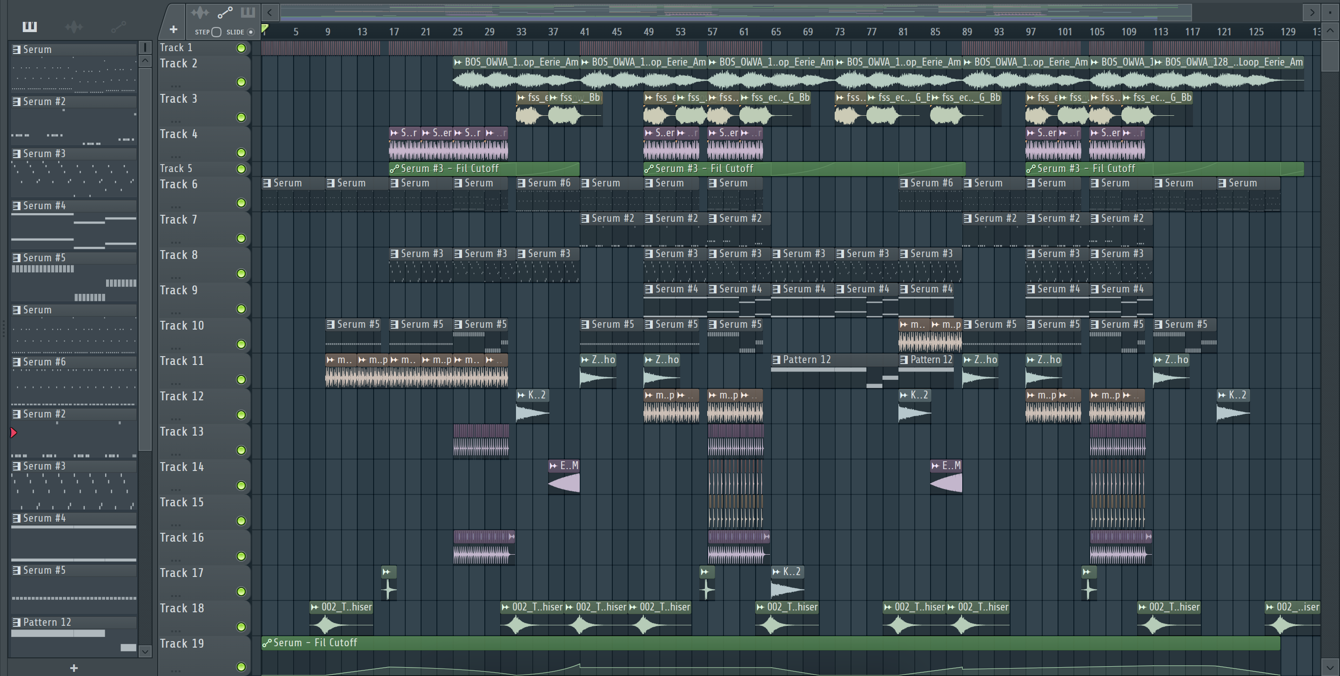Screen dimensions: 1340x676
Task: Select the K..2 audio clip on Track 17
Action: 787,583
